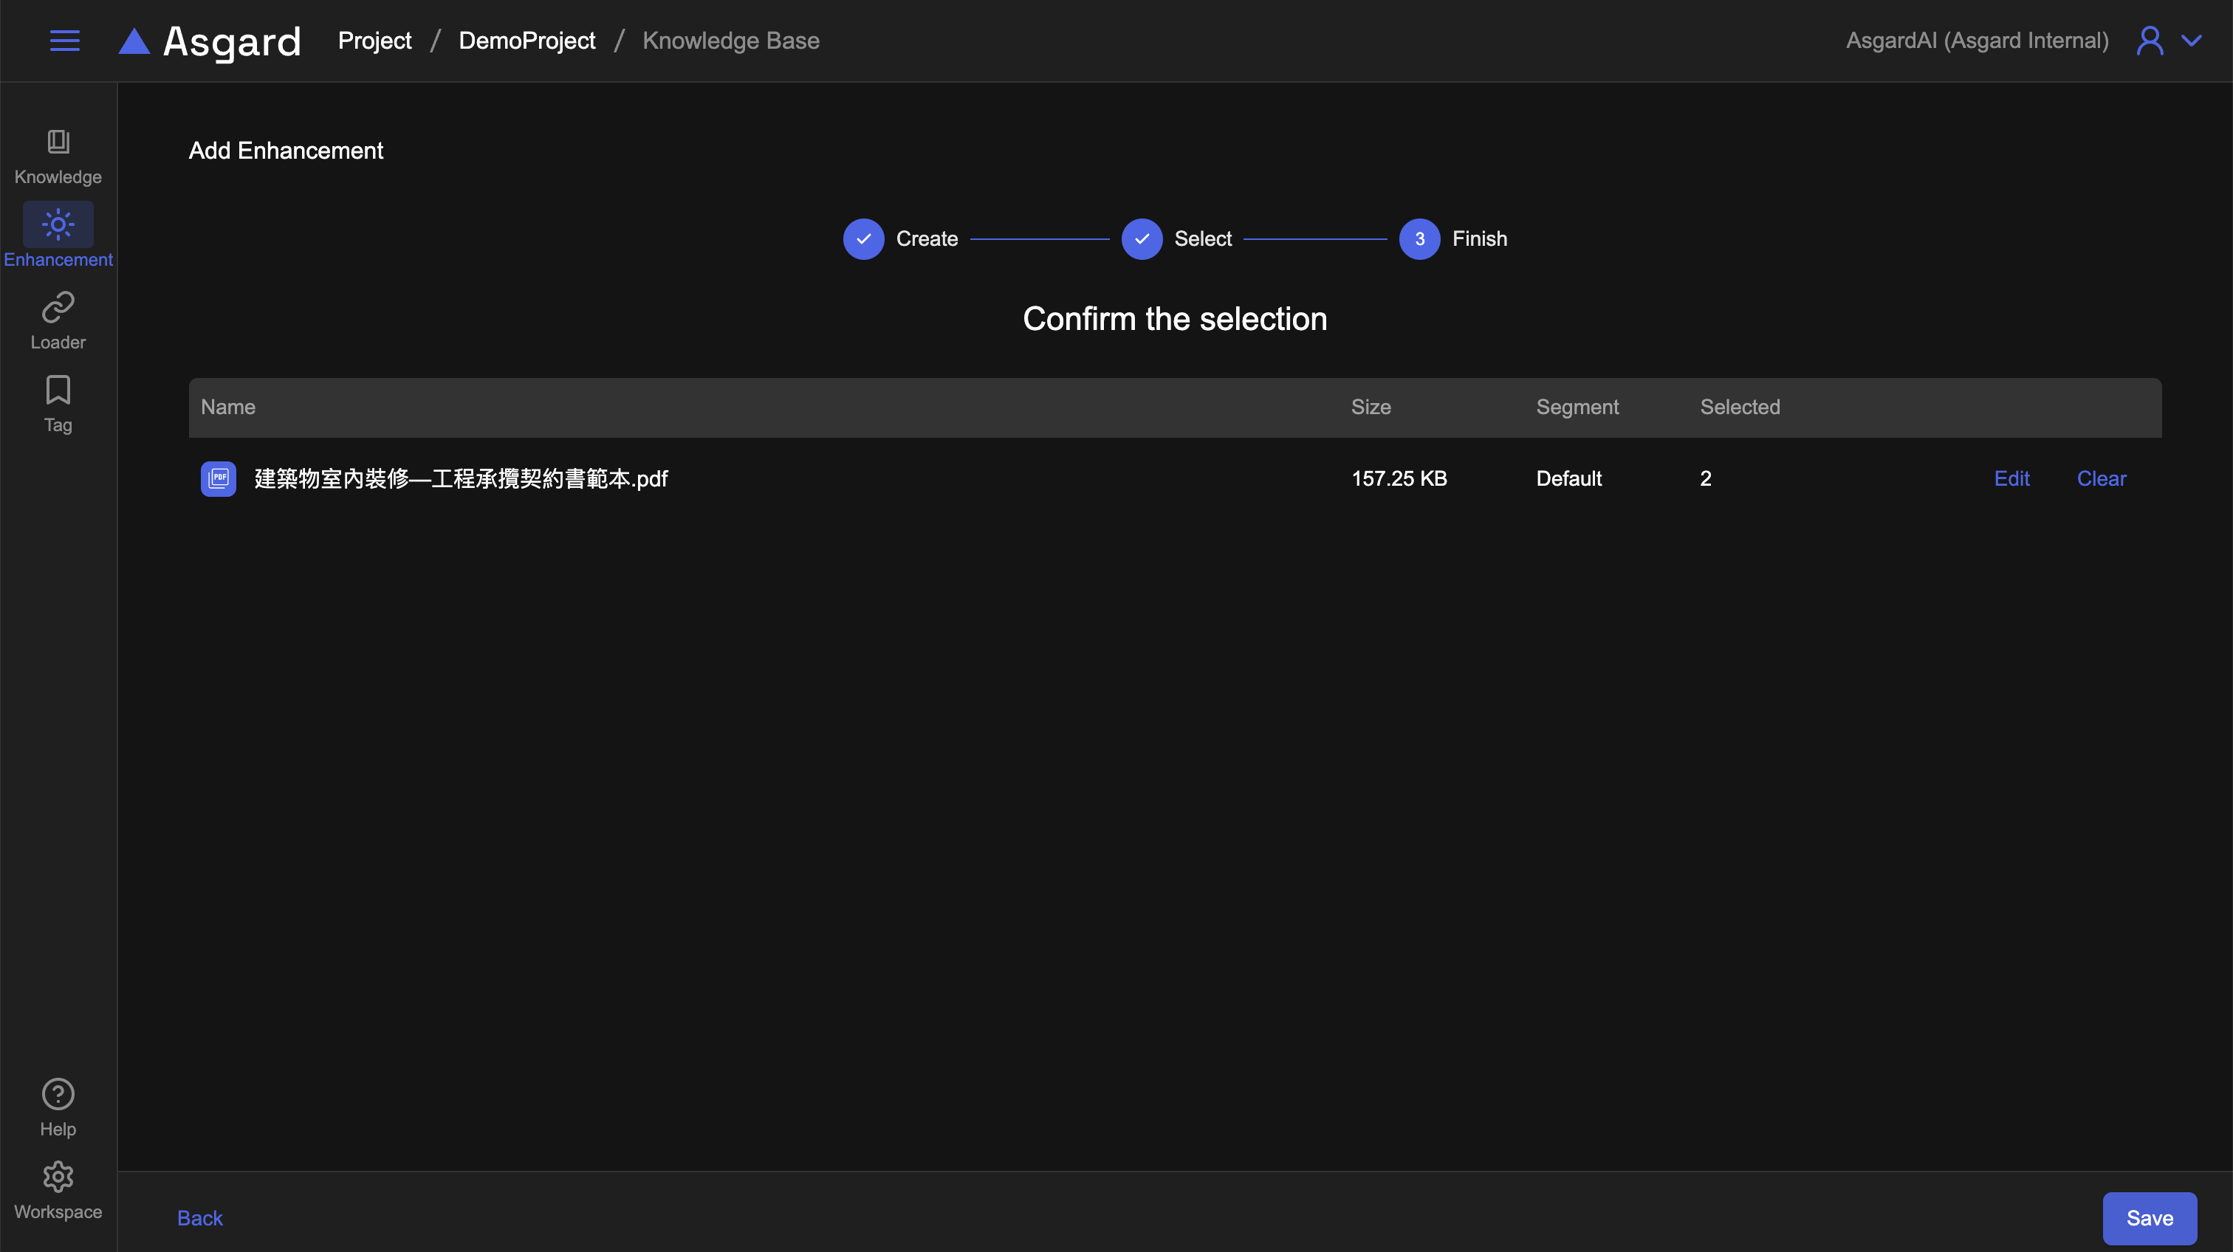Click the user profile icon
The width and height of the screenshot is (2233, 1252).
click(2149, 41)
